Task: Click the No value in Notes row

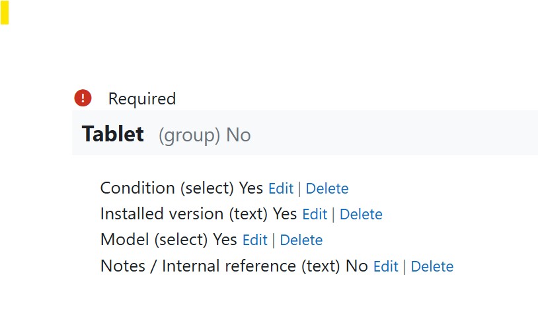Action: (x=357, y=266)
